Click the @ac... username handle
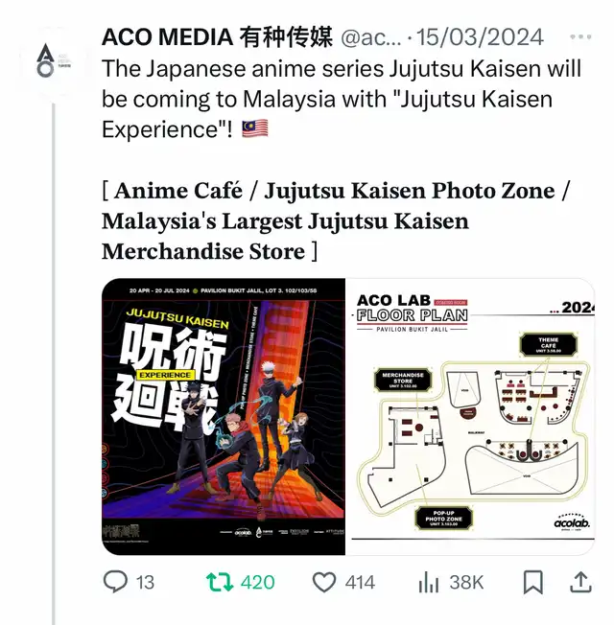 coord(371,38)
